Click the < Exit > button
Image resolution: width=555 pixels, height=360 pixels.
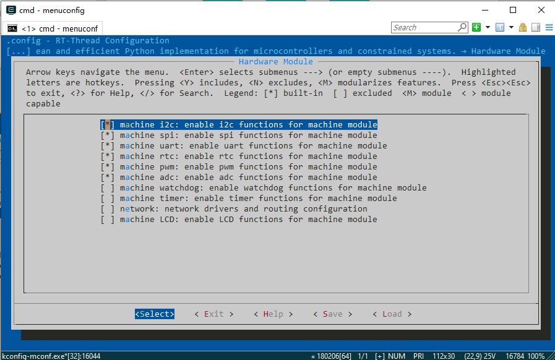click(214, 314)
